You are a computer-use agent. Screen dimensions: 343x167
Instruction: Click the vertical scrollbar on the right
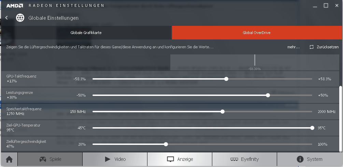tap(340, 119)
